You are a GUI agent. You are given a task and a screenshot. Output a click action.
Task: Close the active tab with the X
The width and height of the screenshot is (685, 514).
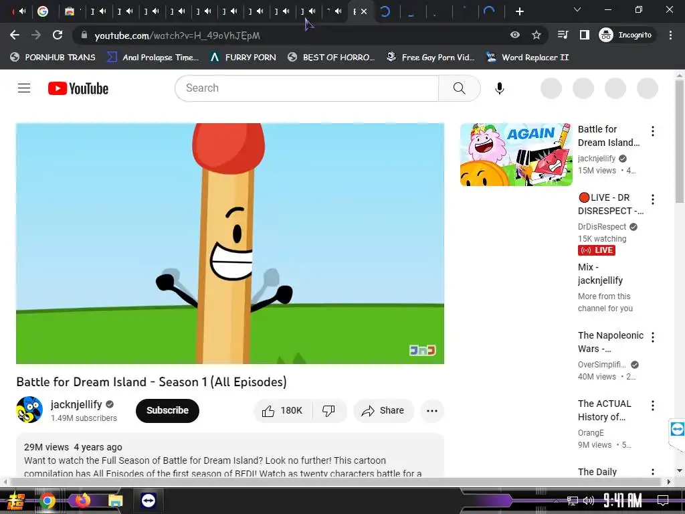[x=364, y=11]
